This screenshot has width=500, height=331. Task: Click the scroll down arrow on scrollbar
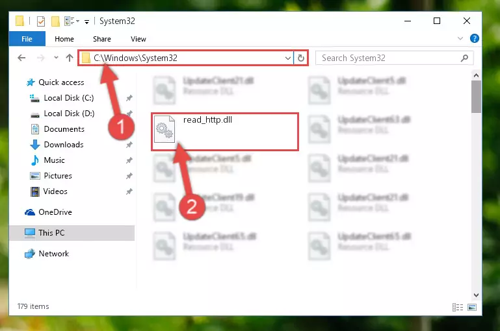tap(476, 295)
